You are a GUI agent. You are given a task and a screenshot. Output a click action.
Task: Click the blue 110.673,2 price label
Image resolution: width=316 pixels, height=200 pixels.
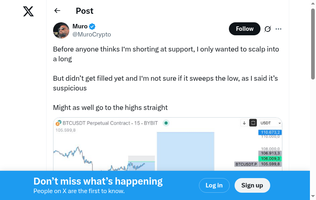270,132
